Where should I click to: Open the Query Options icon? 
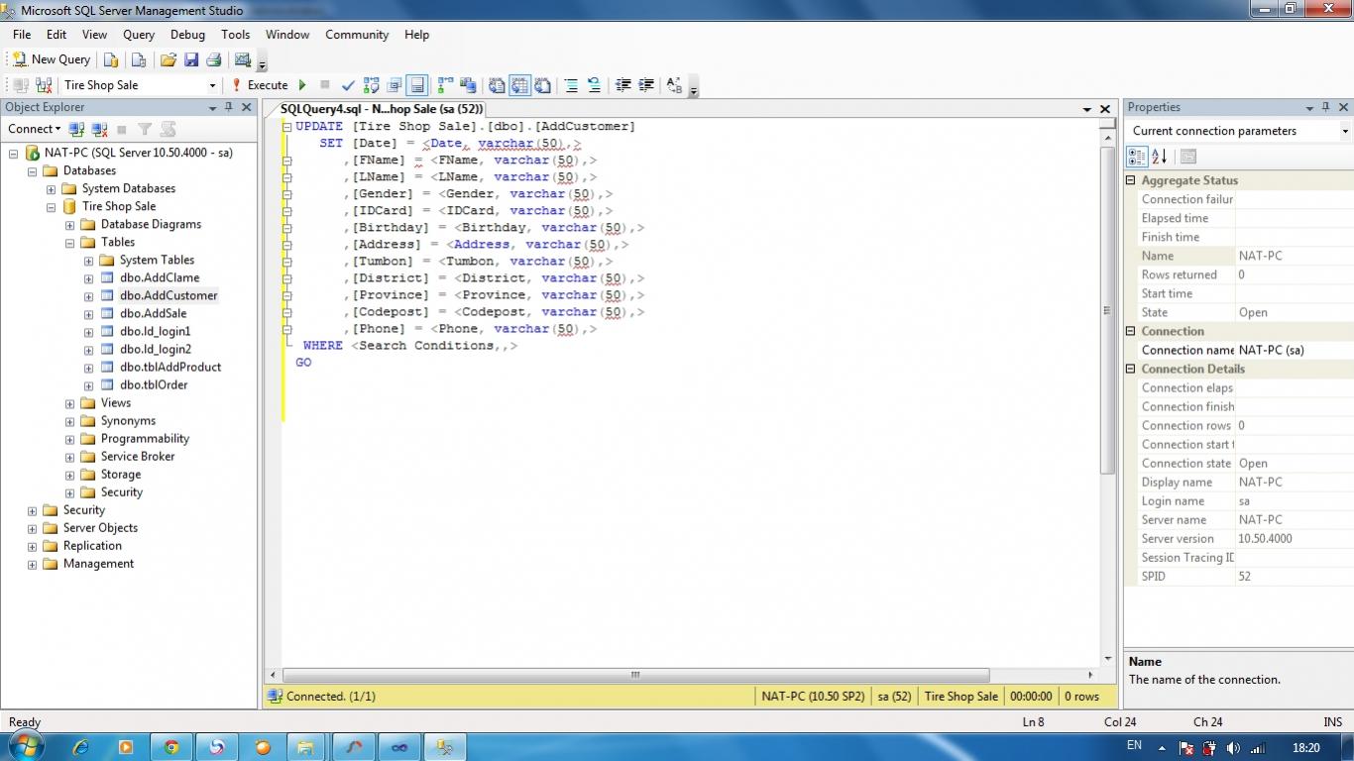point(395,85)
